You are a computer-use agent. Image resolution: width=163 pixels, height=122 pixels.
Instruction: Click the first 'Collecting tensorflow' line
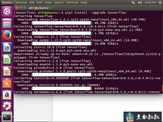click(33, 16)
